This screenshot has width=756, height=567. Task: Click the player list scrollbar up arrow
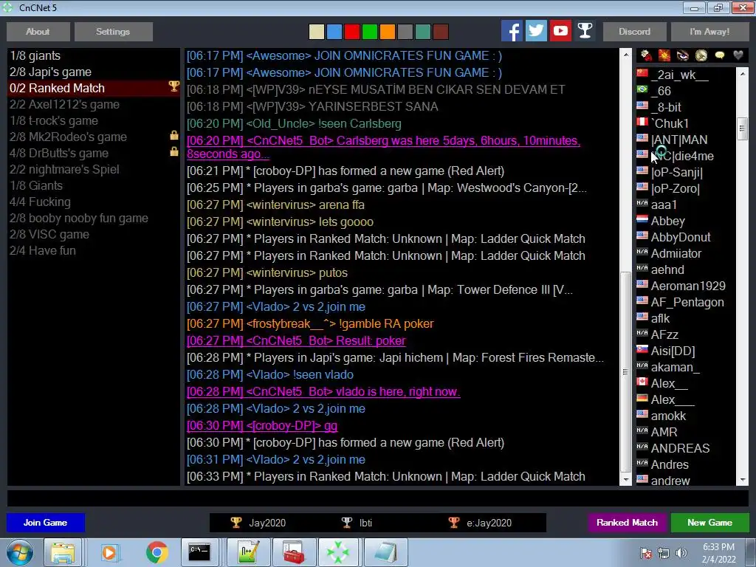coord(743,74)
